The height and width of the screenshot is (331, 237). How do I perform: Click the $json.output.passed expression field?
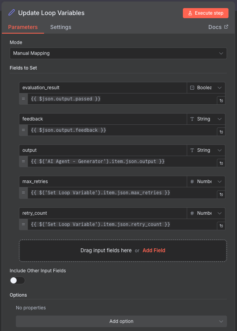[116, 98]
